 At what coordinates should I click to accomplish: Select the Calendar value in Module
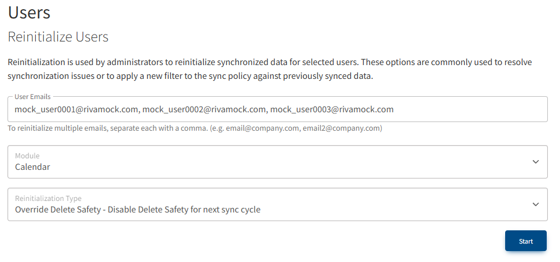coord(32,167)
